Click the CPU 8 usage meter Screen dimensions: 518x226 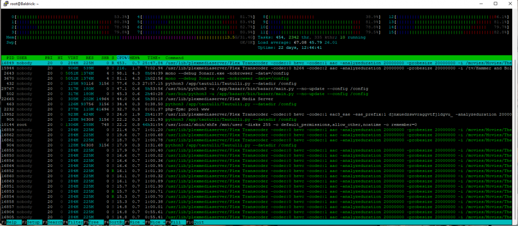point(322,17)
